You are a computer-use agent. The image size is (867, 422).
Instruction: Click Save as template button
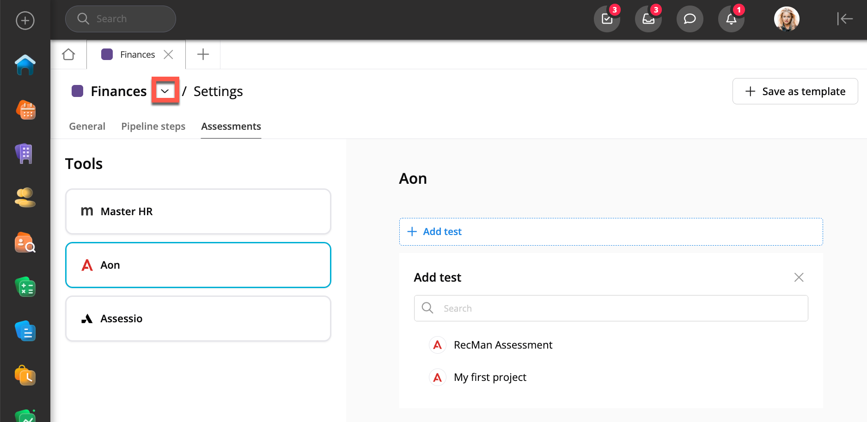(795, 91)
